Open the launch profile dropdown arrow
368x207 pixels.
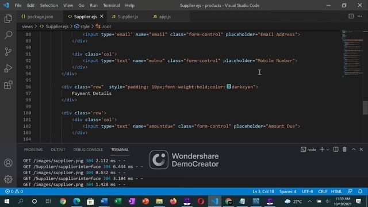328,149
